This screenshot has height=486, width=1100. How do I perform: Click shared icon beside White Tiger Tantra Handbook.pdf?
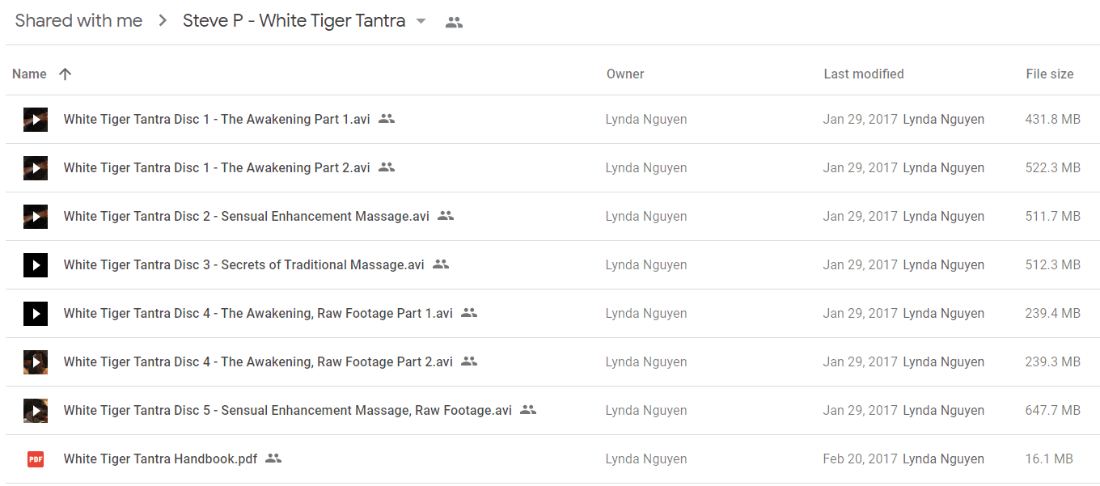click(273, 459)
